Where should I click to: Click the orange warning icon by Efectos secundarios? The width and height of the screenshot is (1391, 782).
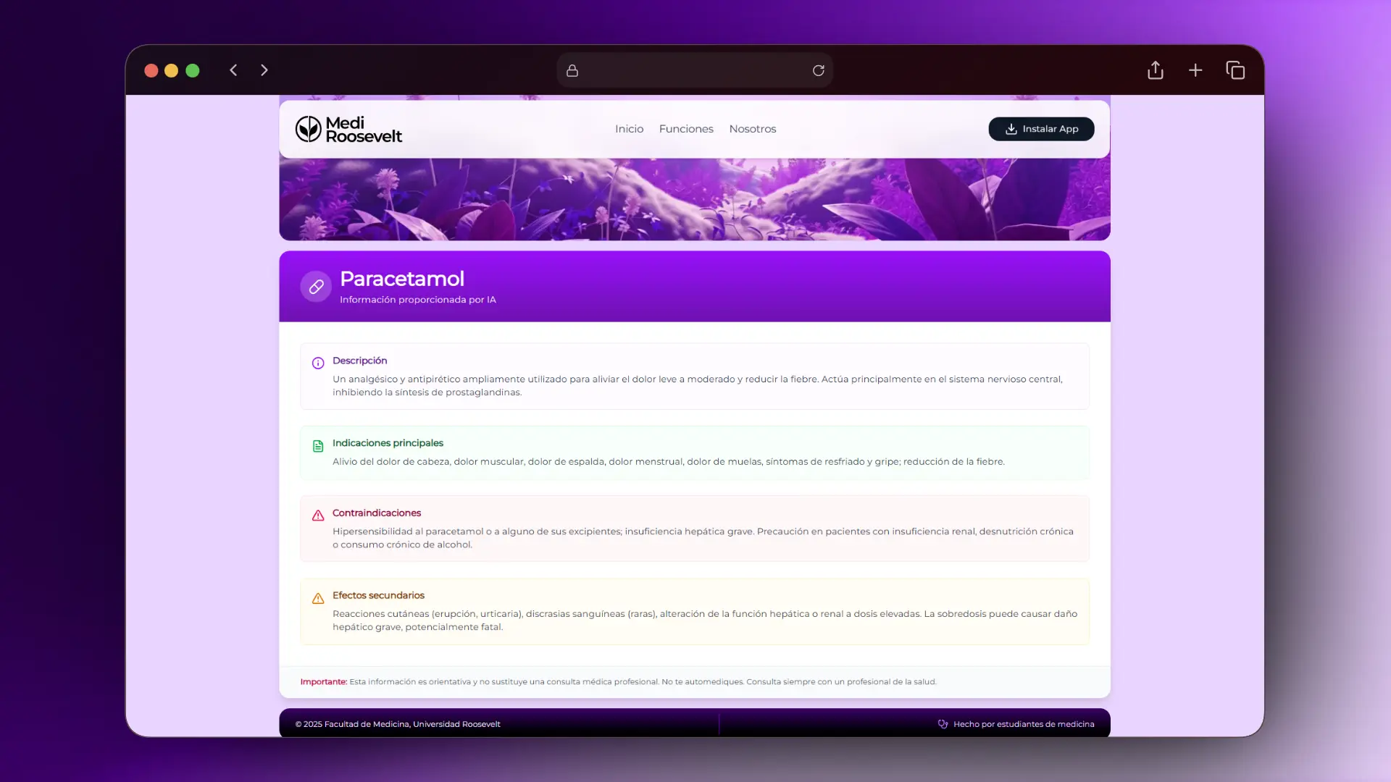pyautogui.click(x=318, y=599)
